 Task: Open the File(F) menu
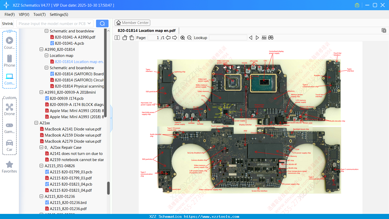pos(10,15)
